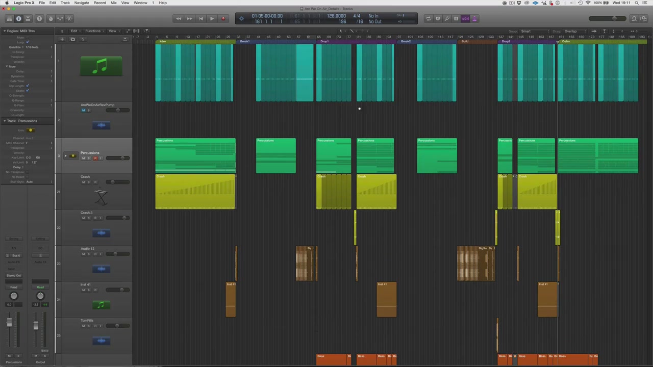Toggle the Tuner button
This screenshot has height=367, width=653.
click(x=447, y=19)
